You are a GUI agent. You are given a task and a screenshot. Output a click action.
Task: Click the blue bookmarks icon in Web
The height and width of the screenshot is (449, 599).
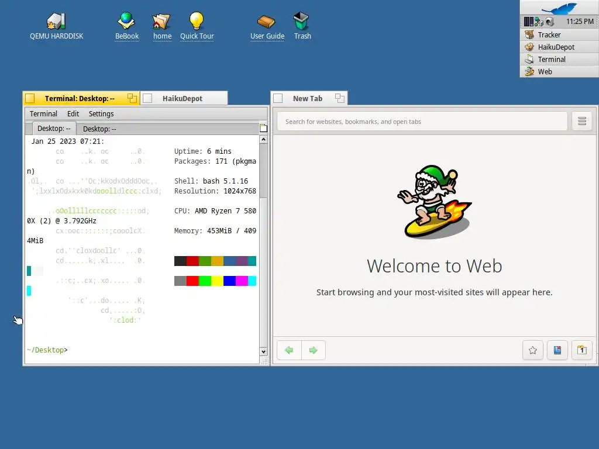coord(557,350)
